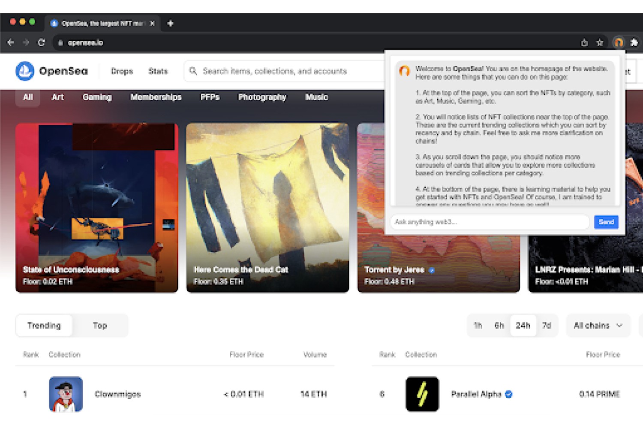This screenshot has width=643, height=429.
Task: Click verified badge next to Parallel Alpha
Action: click(509, 394)
